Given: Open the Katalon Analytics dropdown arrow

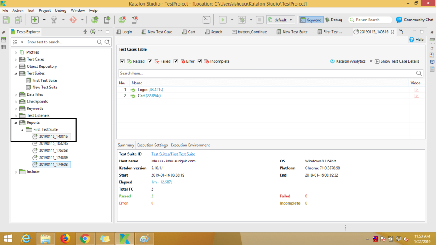Looking at the screenshot, I should (371, 61).
